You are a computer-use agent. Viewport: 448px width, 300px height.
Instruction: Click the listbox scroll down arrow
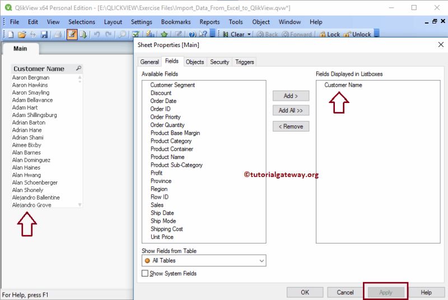(x=80, y=205)
